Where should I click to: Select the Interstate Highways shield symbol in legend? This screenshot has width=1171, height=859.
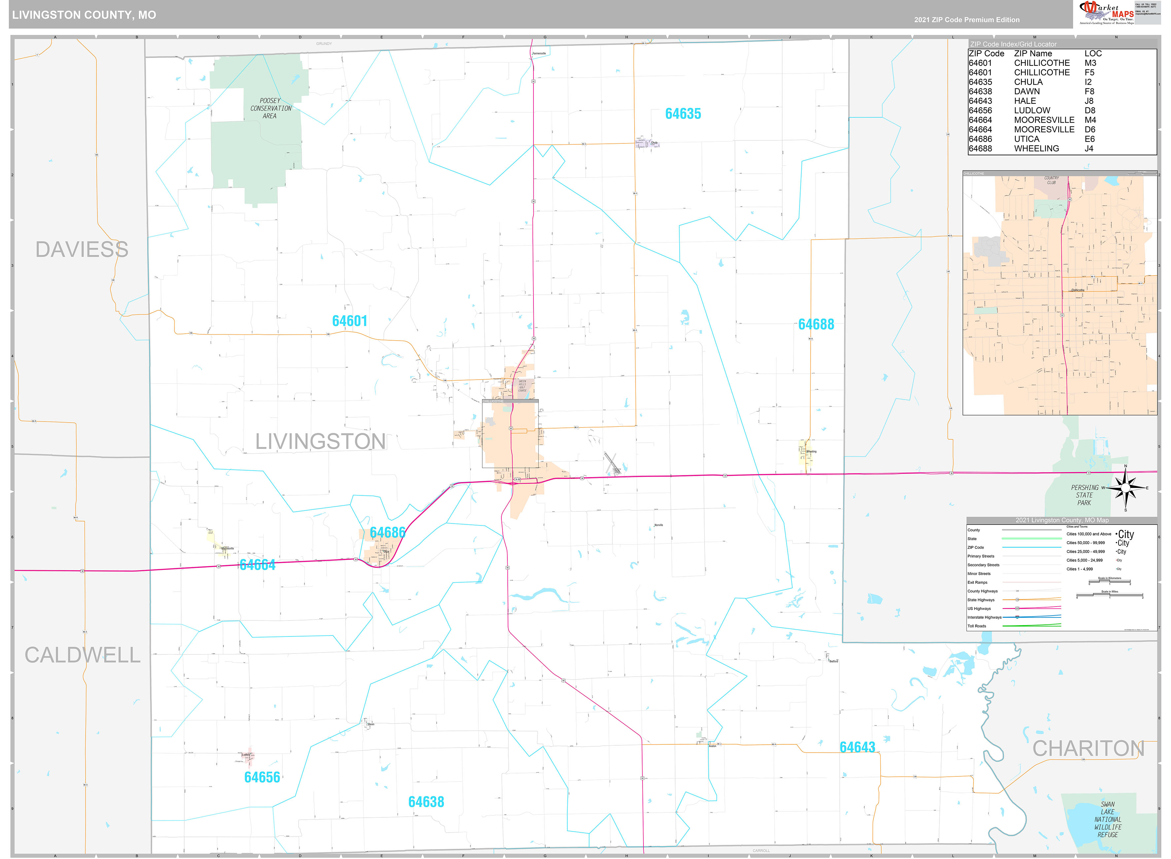coord(1017,617)
